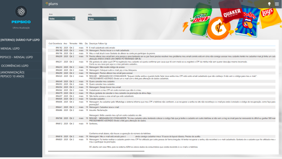Viewport: 282px width, 159px height.
Task: Click the pluris logo
Action: (x=52, y=4)
